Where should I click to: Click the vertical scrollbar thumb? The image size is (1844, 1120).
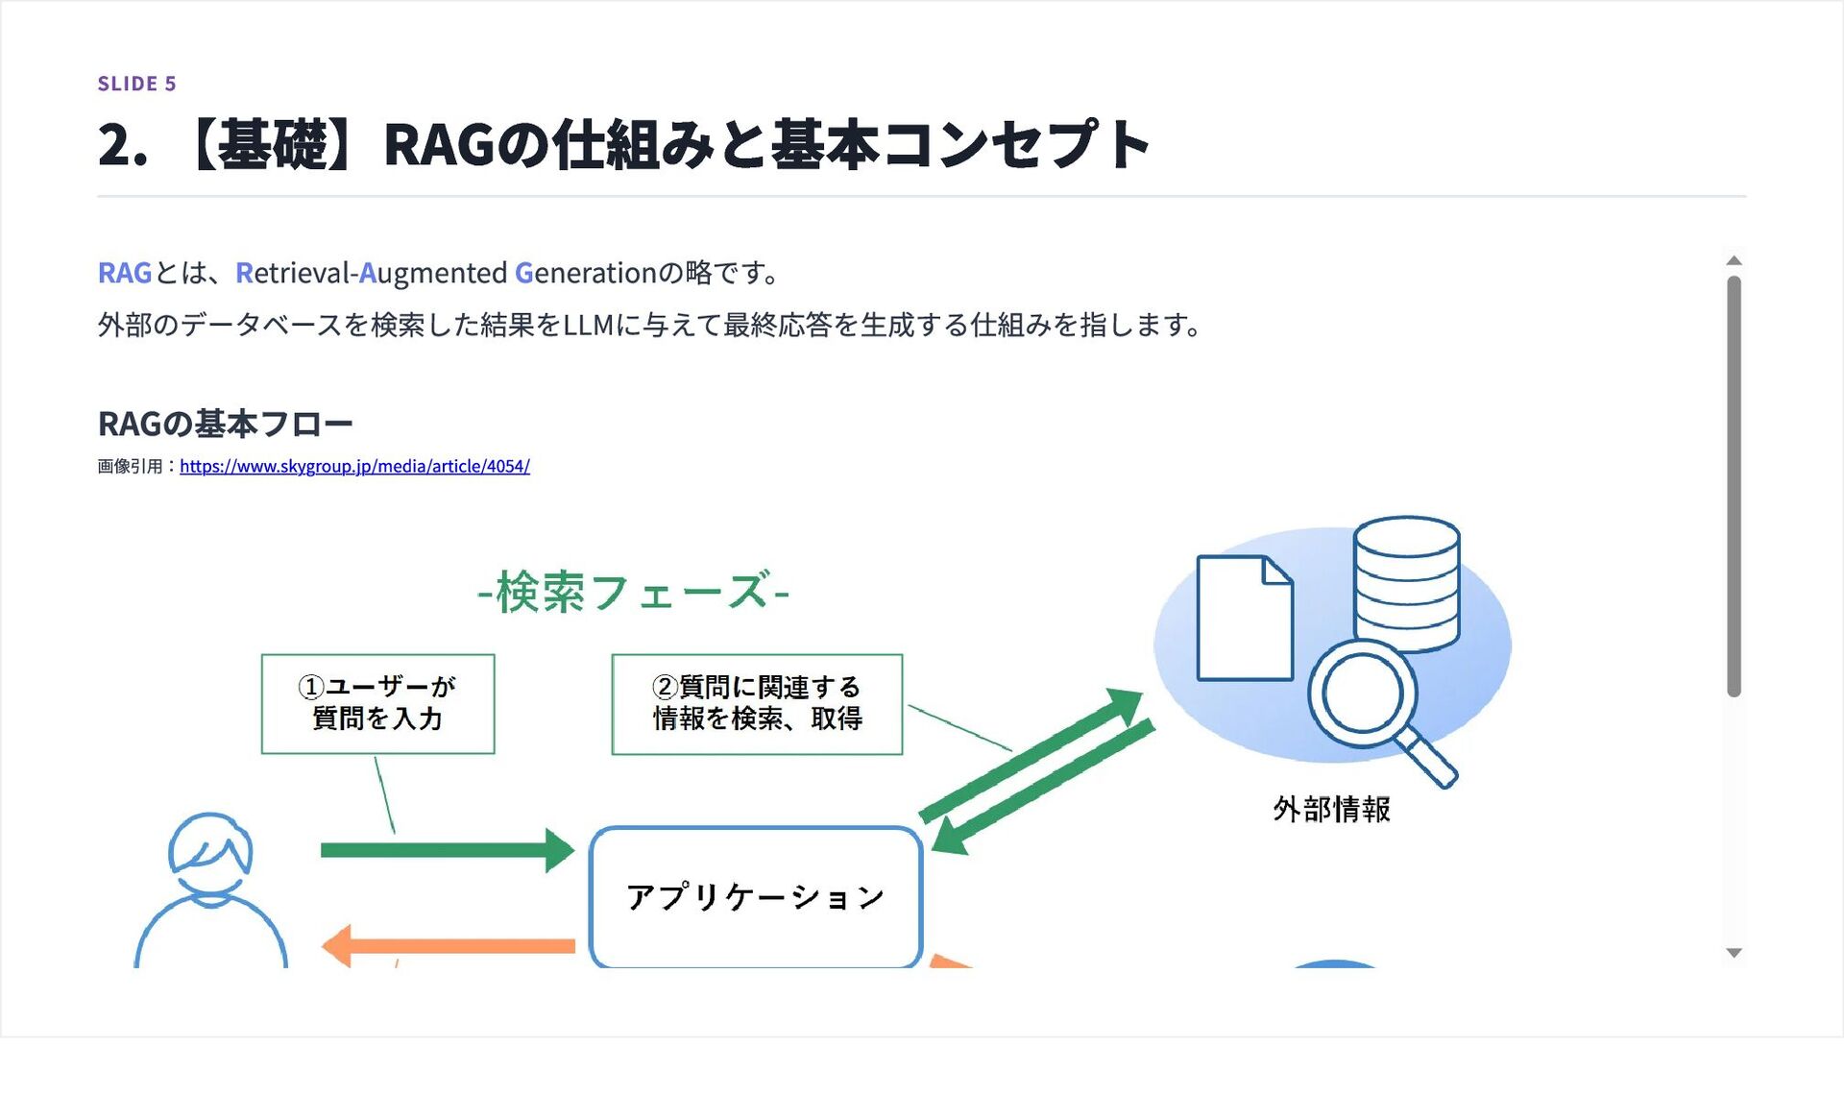(1734, 485)
